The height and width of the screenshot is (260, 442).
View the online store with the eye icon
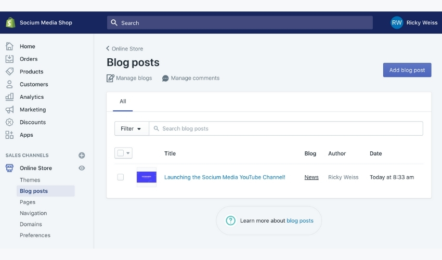click(x=82, y=168)
